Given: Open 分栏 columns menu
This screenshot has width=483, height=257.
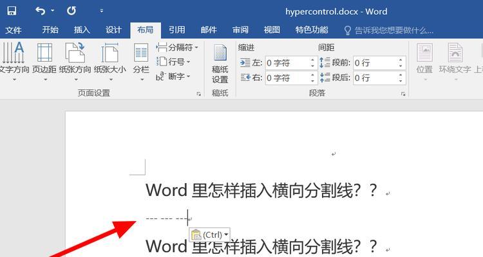Looking at the screenshot, I should [141, 62].
